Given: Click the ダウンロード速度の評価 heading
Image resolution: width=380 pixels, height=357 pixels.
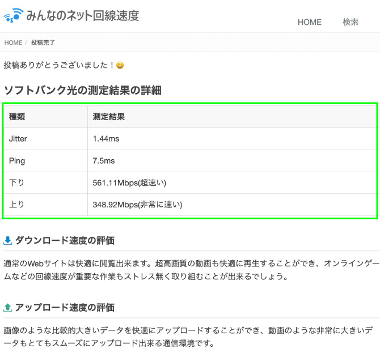Looking at the screenshot, I should (x=65, y=240).
